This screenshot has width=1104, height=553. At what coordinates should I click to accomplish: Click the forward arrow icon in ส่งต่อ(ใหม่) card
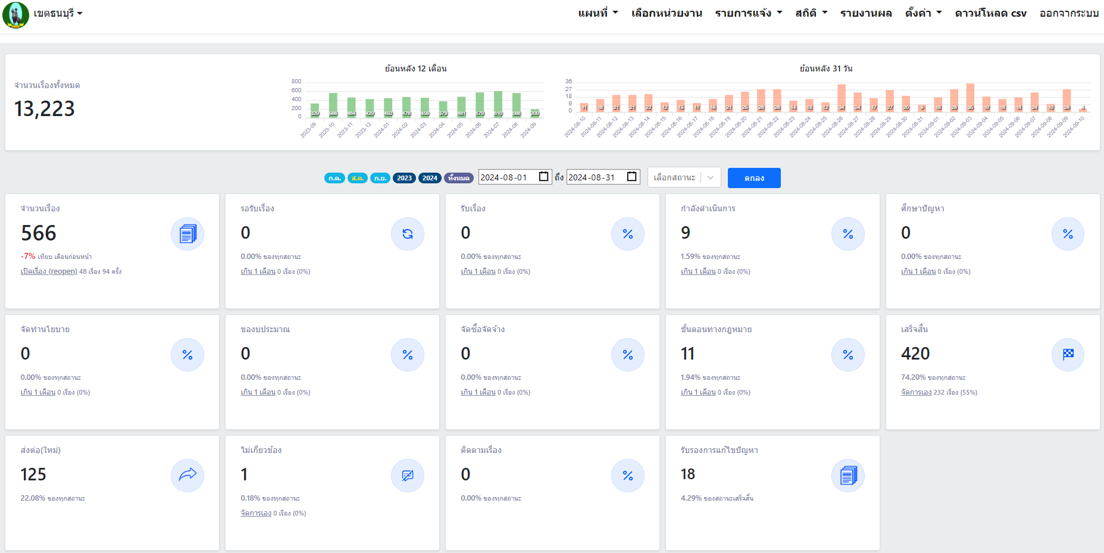coord(187,475)
